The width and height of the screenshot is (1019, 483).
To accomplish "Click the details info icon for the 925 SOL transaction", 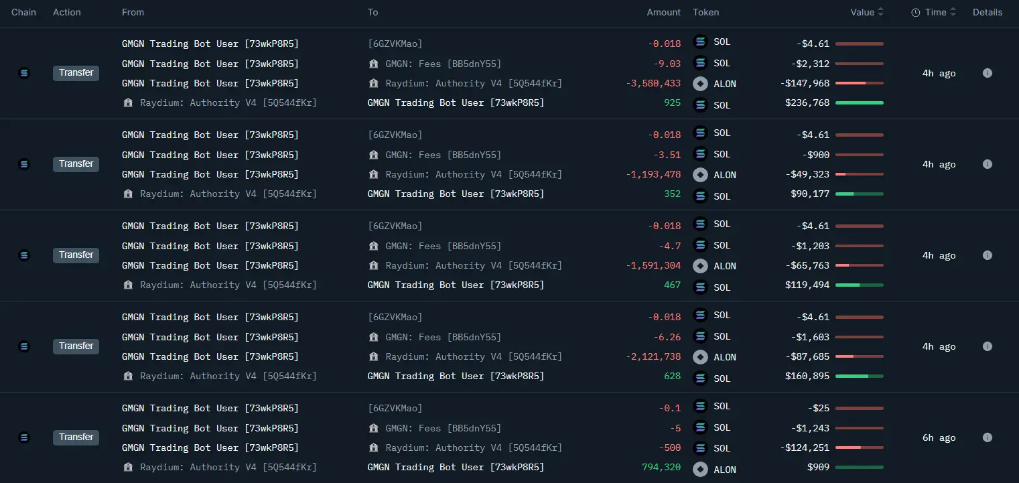I will (x=987, y=73).
